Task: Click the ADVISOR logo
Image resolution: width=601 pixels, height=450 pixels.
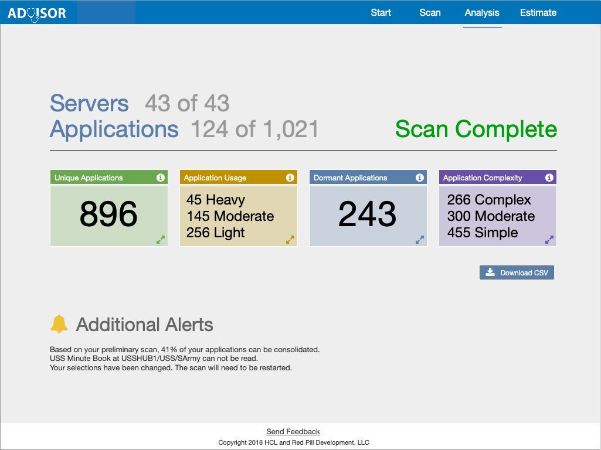Action: tap(37, 13)
